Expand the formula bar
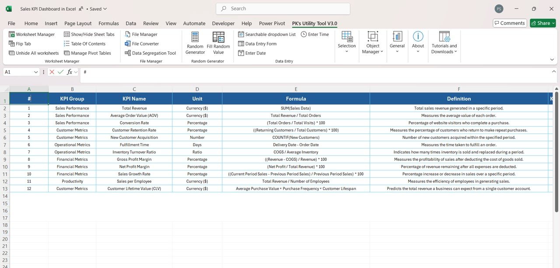The height and width of the screenshot is (268, 560). click(554, 71)
